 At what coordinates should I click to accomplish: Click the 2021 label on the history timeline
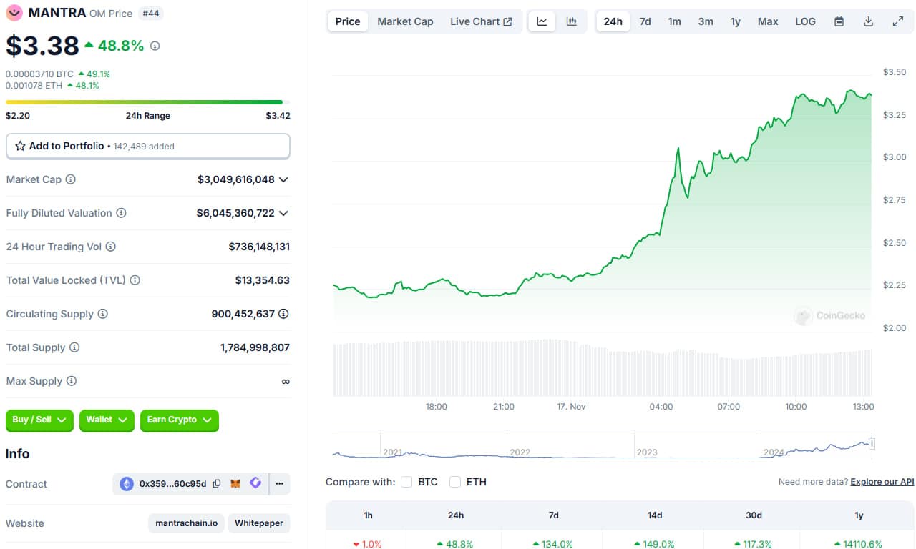(x=394, y=452)
